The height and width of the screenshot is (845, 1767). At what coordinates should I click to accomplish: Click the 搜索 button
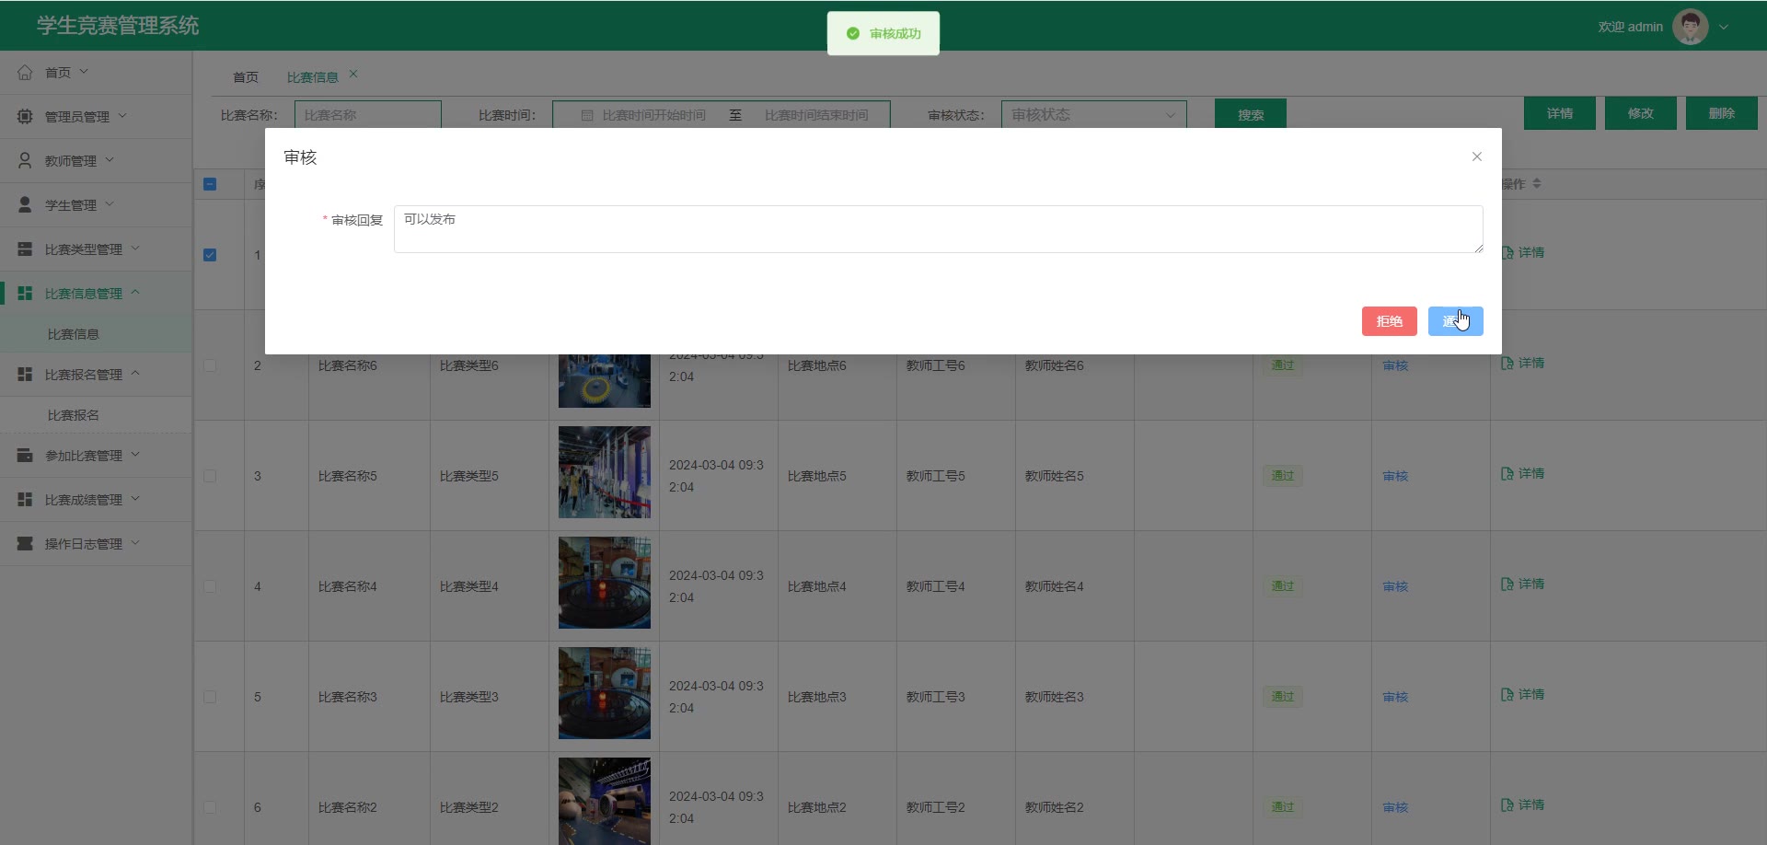1251,115
